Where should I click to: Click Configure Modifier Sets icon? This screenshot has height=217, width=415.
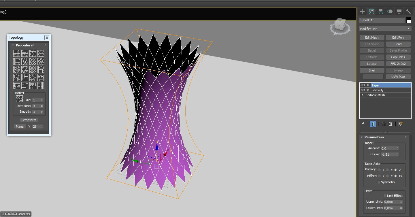click(x=400, y=124)
